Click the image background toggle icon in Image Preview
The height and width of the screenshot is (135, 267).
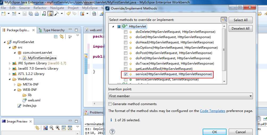tap(45, 128)
